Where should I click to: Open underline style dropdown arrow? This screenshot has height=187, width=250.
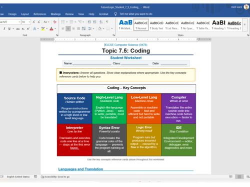pyautogui.click(x=13, y=29)
